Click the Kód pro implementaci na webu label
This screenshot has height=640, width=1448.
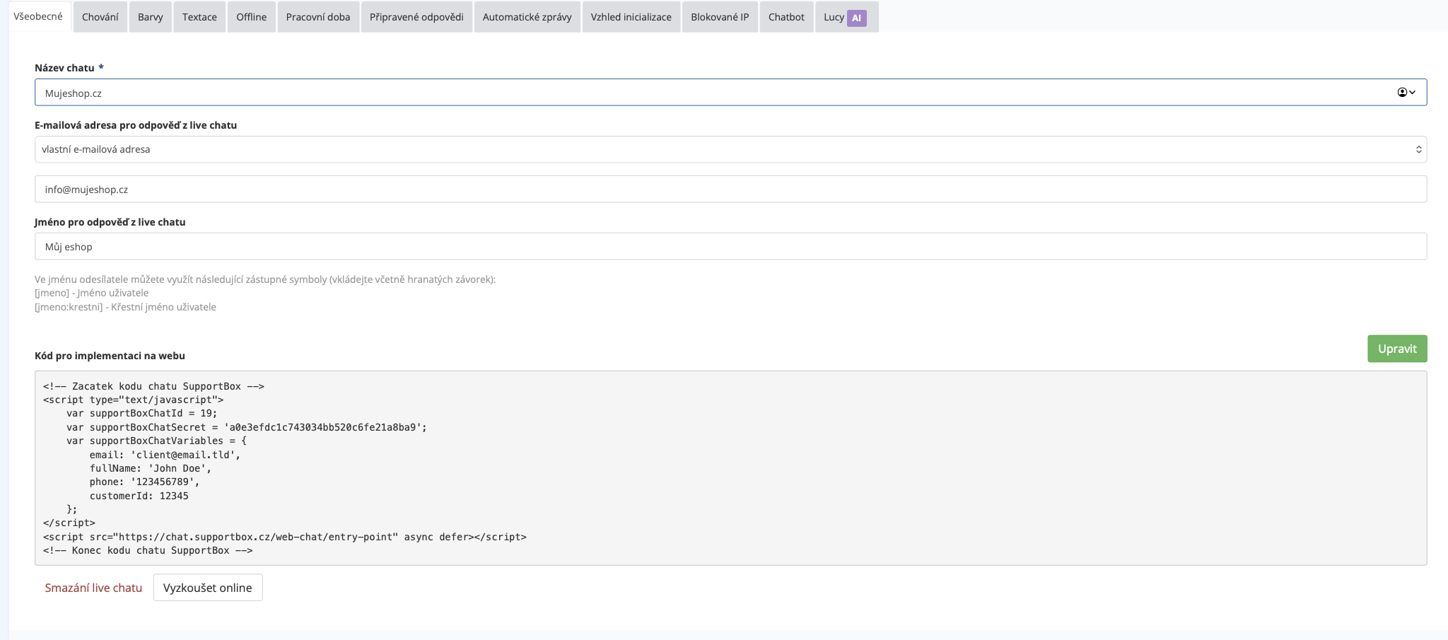click(110, 356)
